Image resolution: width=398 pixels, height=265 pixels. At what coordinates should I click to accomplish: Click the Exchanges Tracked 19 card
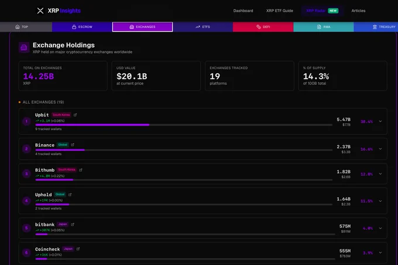click(x=249, y=76)
